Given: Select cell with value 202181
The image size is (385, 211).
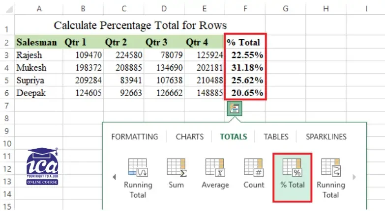Looking at the screenshot, I should [x=204, y=68].
